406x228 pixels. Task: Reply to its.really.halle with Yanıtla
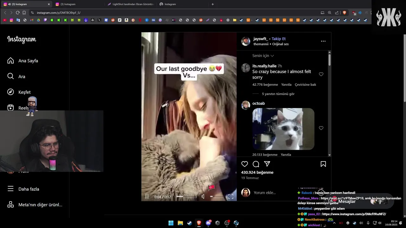point(286,85)
